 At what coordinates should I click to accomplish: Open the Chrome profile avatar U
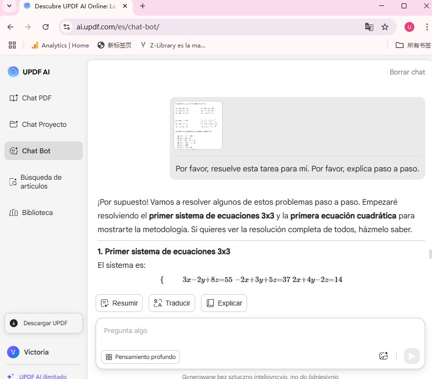pos(409,27)
